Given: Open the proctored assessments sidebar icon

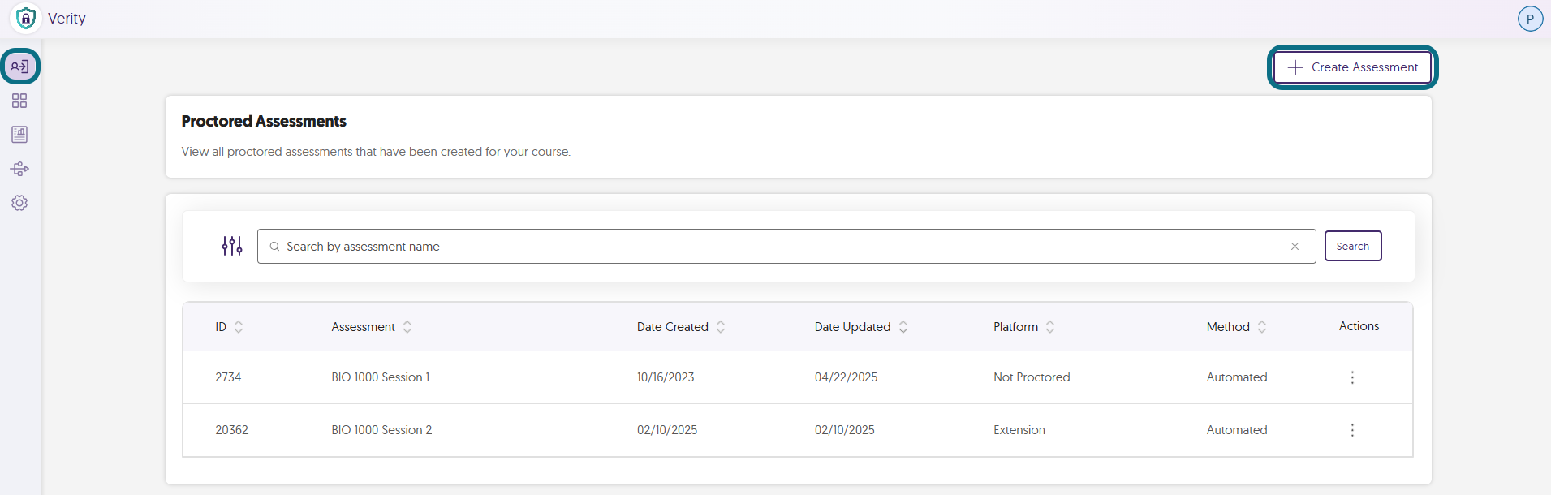Looking at the screenshot, I should (x=19, y=67).
